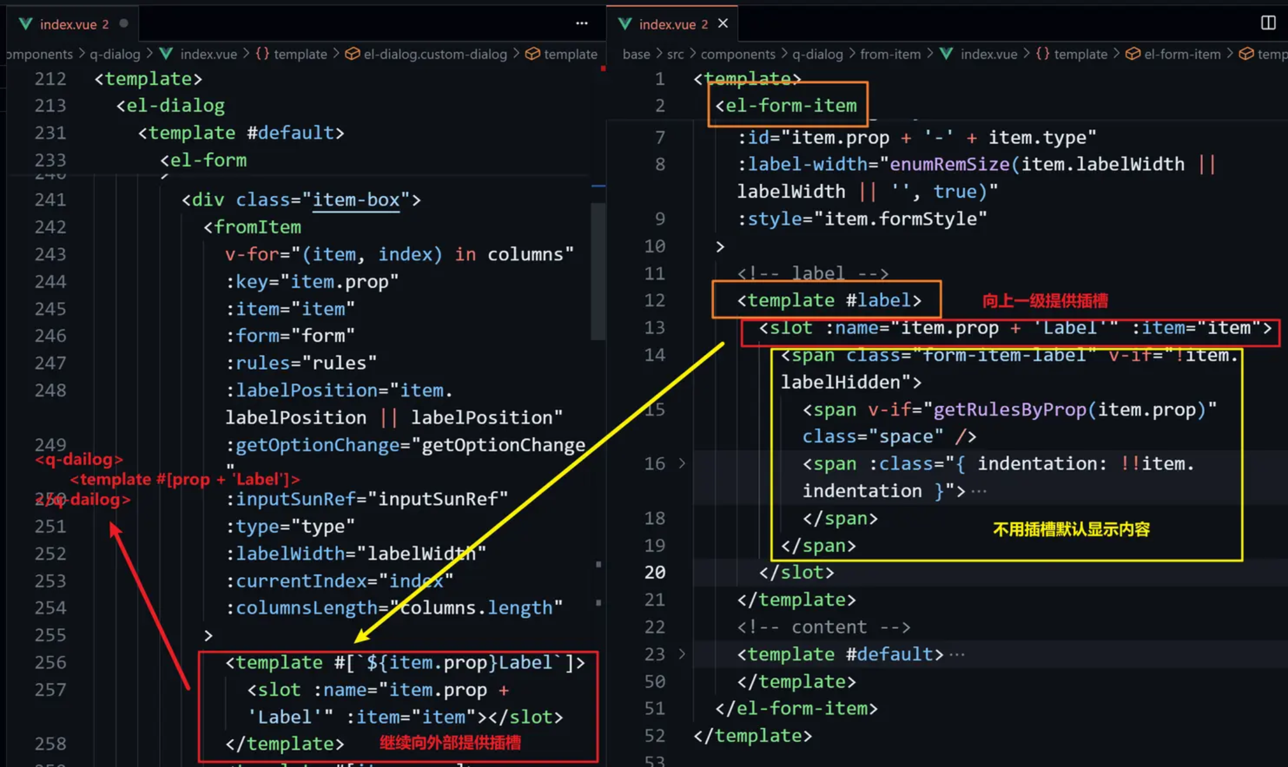This screenshot has height=767, width=1288.
Task: Click the components breadcrumb in right editor
Action: (x=738, y=54)
